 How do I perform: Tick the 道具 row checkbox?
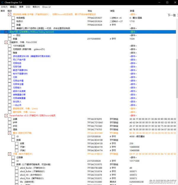point(10,130)
